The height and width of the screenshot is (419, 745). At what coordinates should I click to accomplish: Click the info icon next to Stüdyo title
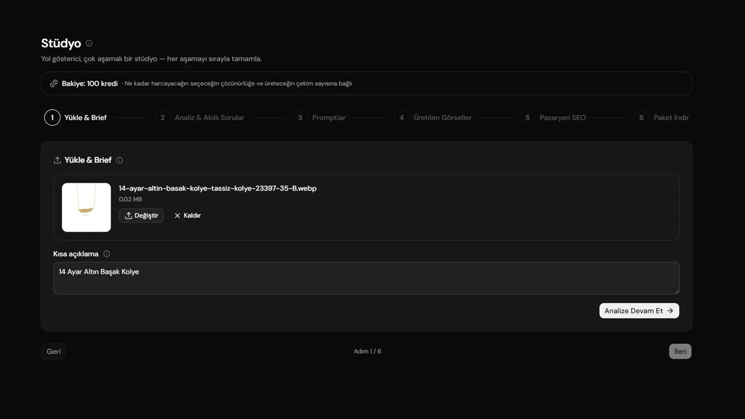tap(89, 43)
